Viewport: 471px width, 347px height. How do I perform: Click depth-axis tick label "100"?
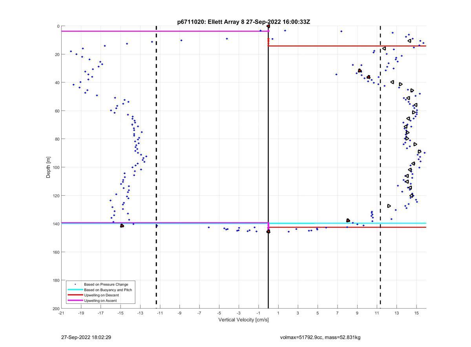56,167
